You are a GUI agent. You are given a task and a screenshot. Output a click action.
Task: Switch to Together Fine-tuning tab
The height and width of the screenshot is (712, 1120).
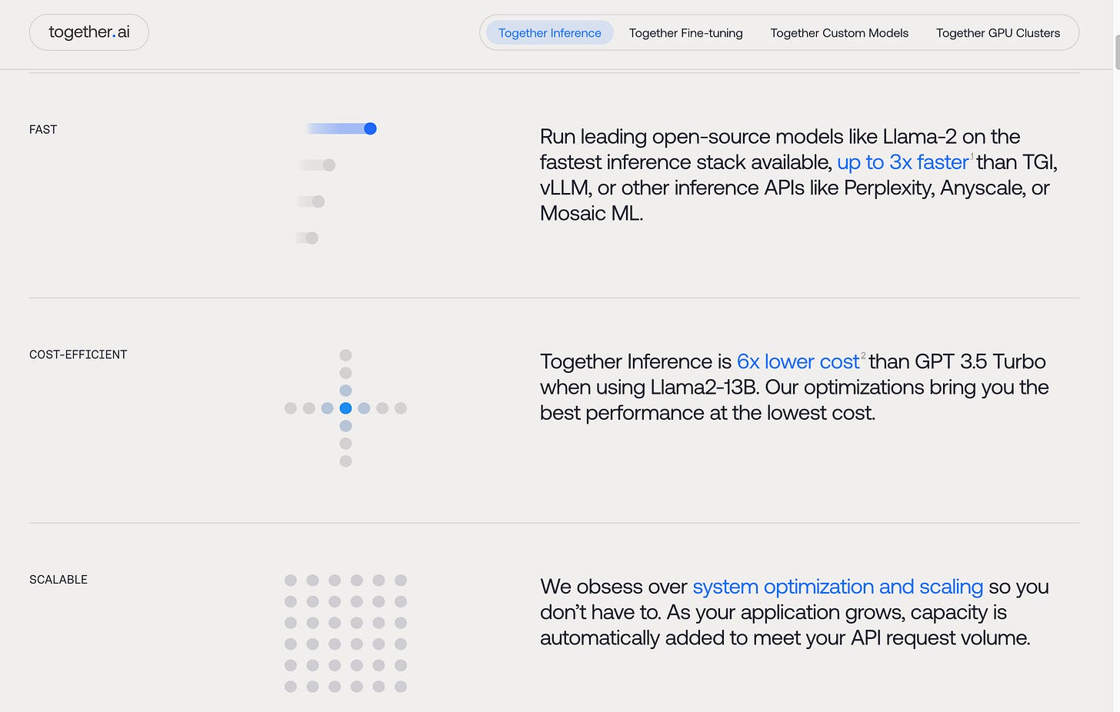coord(685,33)
